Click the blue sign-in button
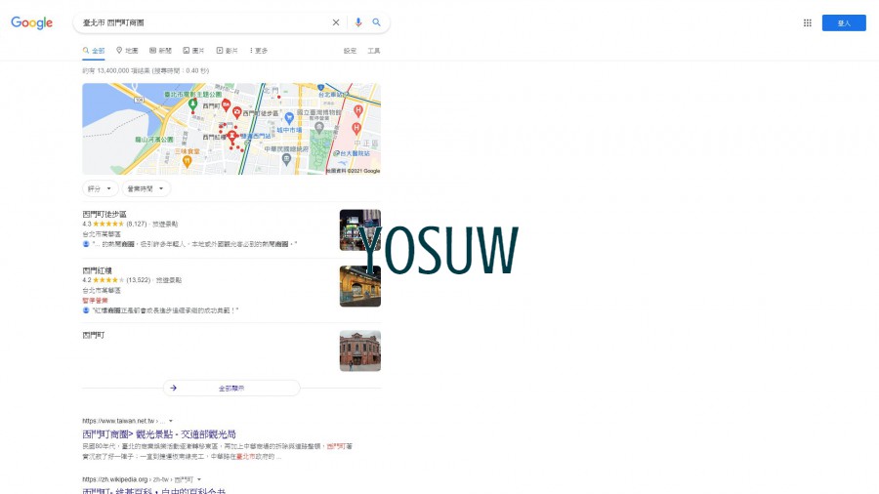 pyautogui.click(x=844, y=23)
